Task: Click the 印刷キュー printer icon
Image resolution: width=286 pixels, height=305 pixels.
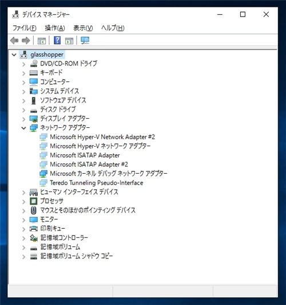Action: (x=34, y=229)
